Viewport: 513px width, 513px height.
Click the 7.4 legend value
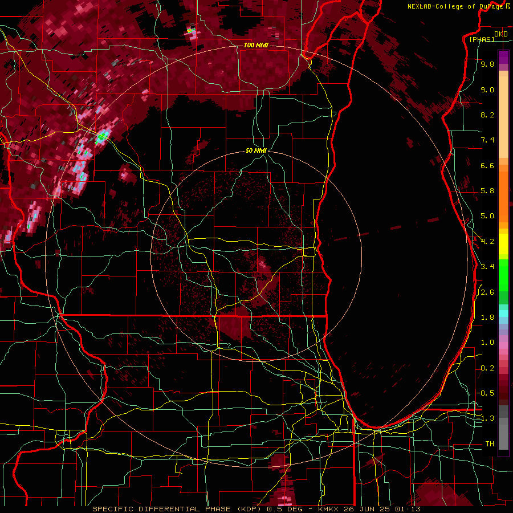coord(487,140)
